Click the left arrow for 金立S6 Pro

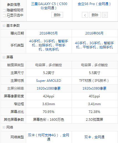[x=85, y=15]
